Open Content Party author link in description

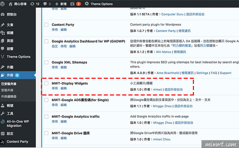[x=166, y=31]
